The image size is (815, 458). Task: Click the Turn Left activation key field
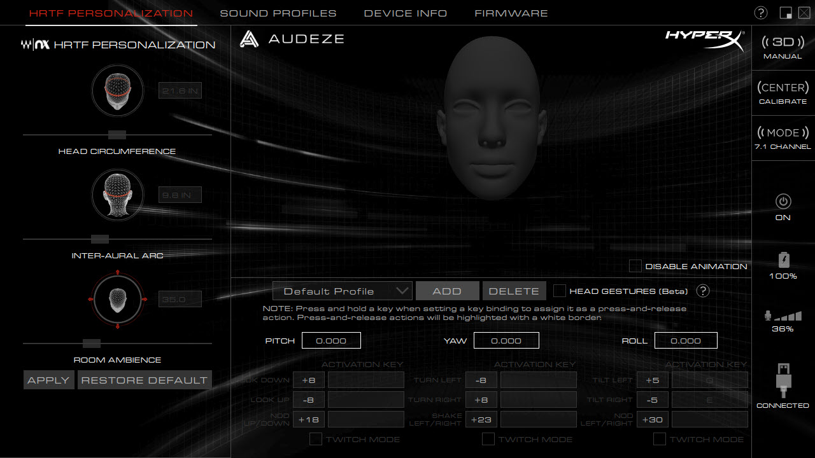click(539, 380)
